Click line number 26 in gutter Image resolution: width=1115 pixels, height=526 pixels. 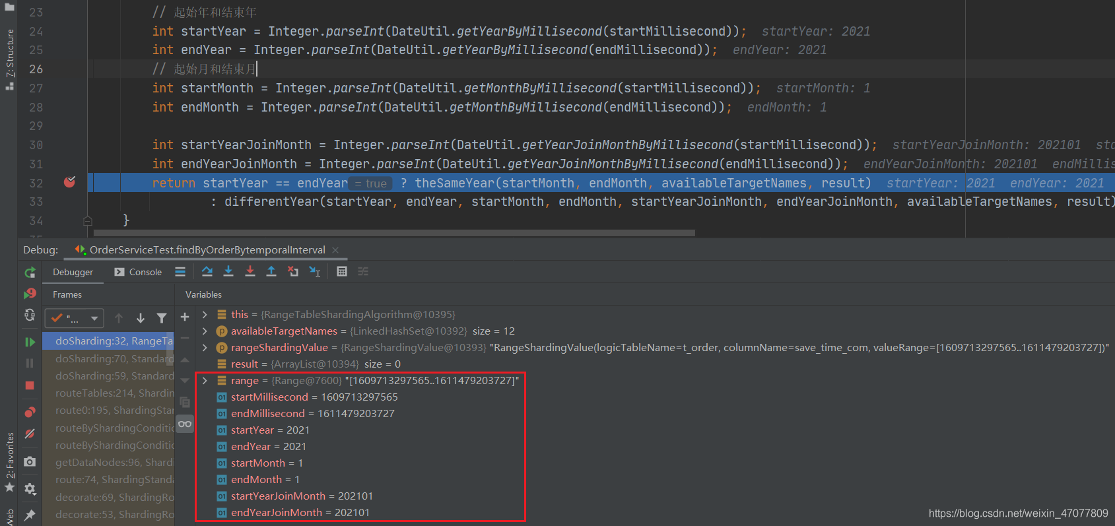pyautogui.click(x=36, y=69)
